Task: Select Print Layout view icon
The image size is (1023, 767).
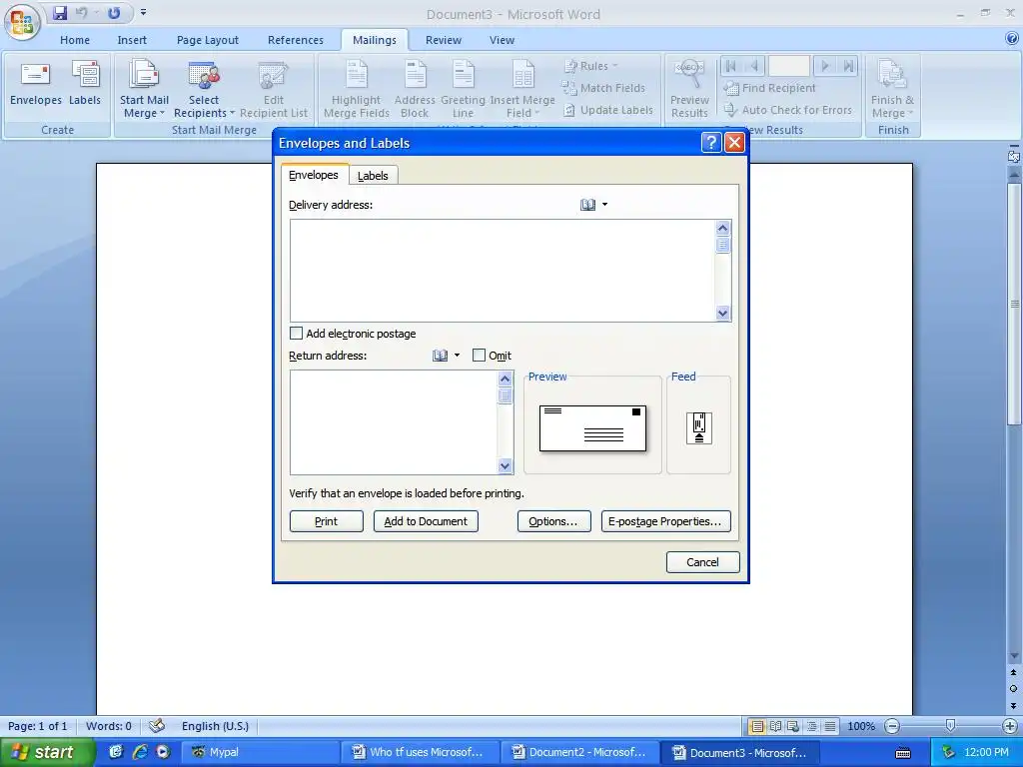Action: (x=757, y=726)
